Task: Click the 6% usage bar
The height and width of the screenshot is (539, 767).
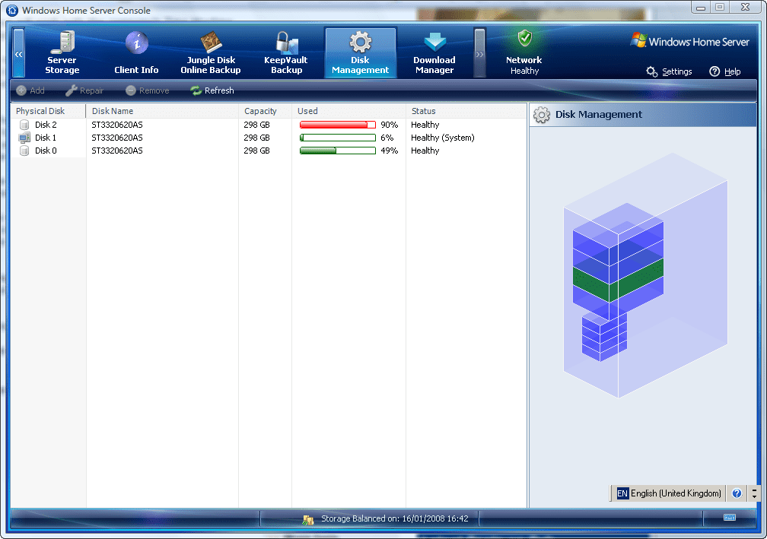Action: (338, 138)
